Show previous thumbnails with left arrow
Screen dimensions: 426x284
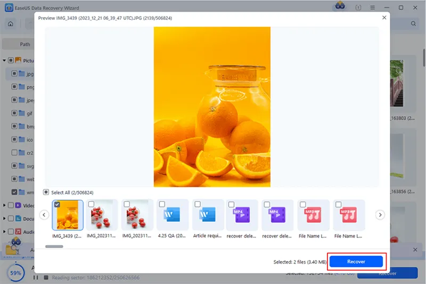[44, 215]
